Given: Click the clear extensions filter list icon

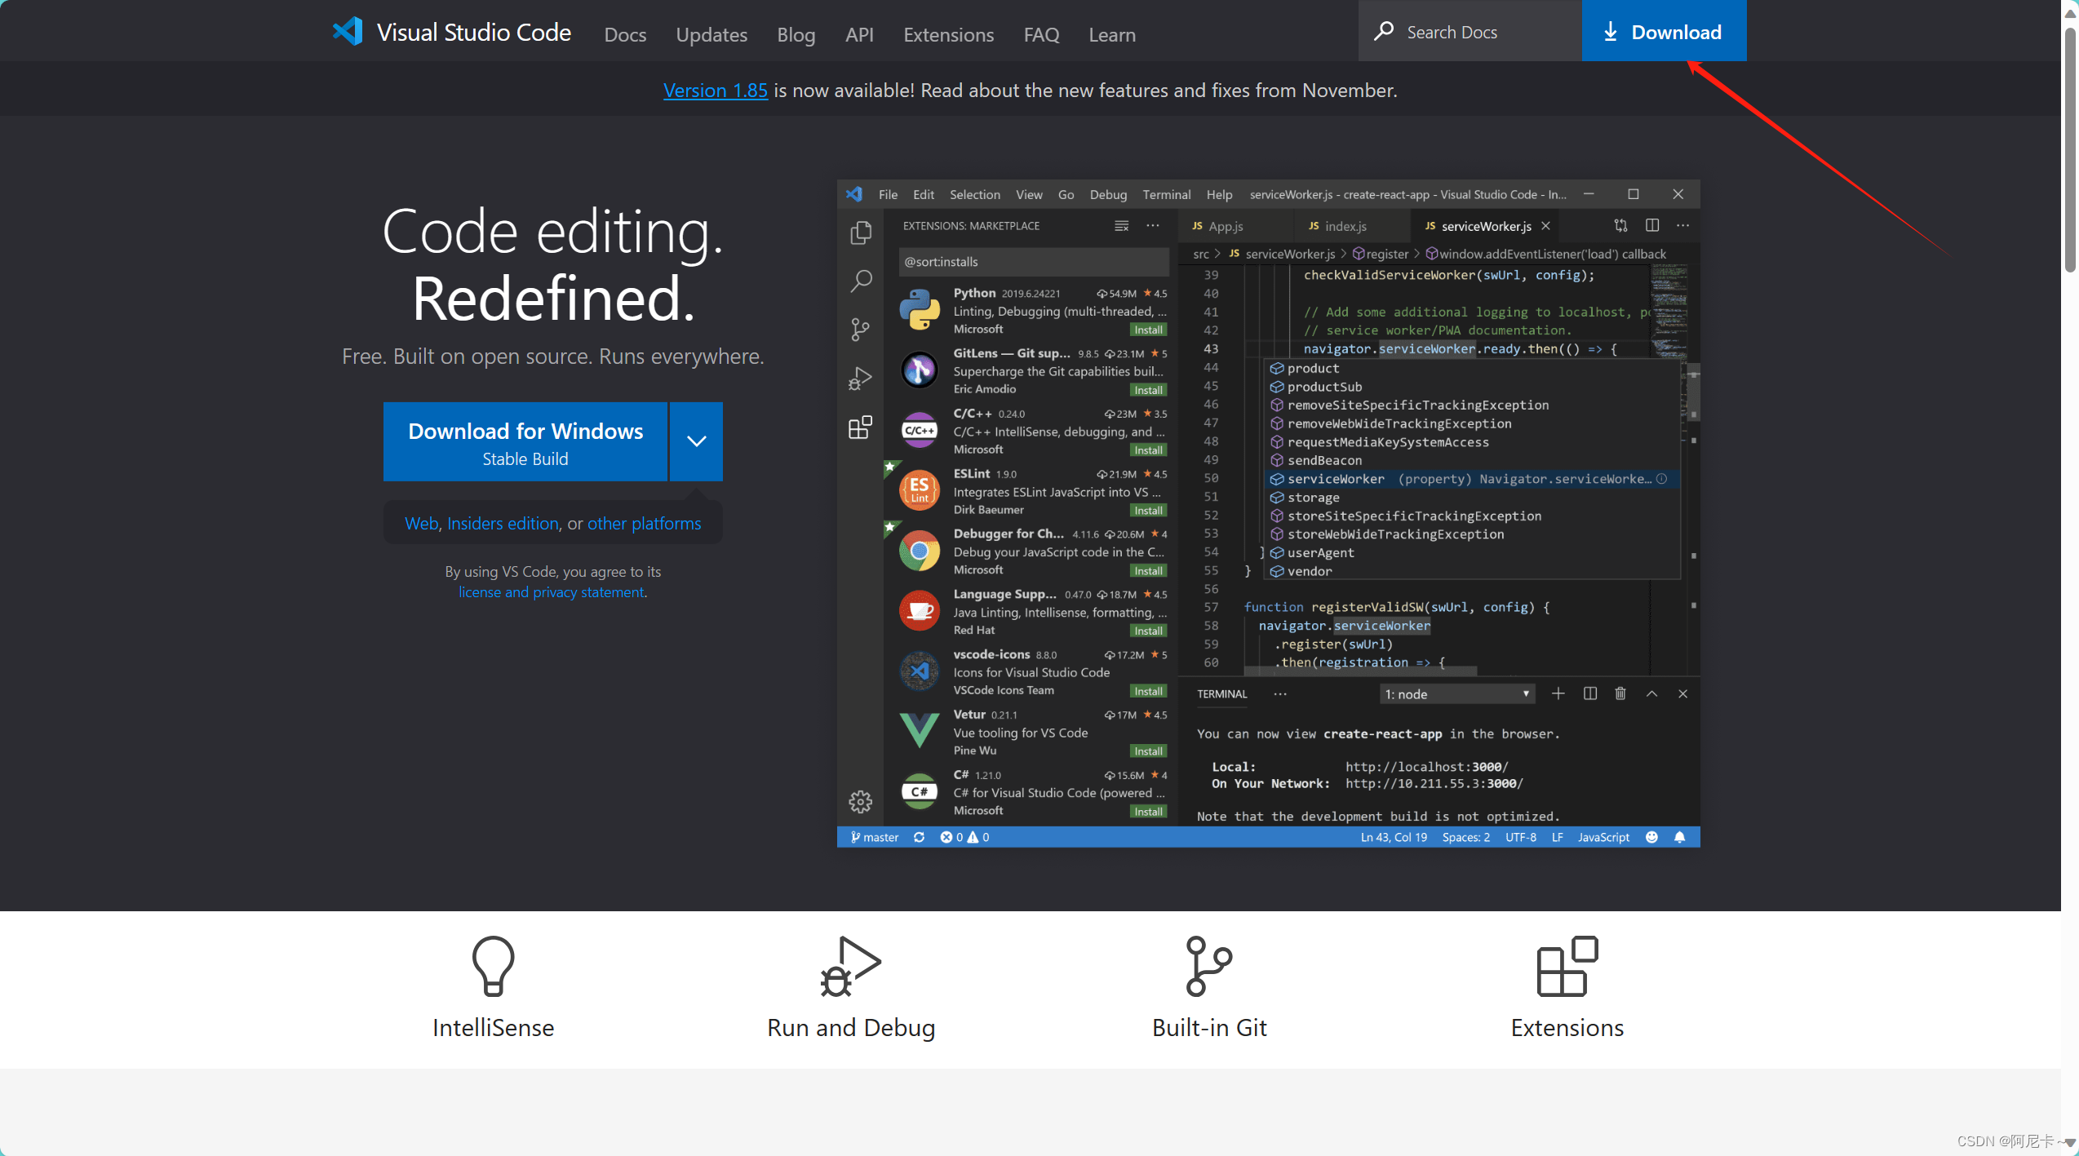Looking at the screenshot, I should pos(1122,225).
